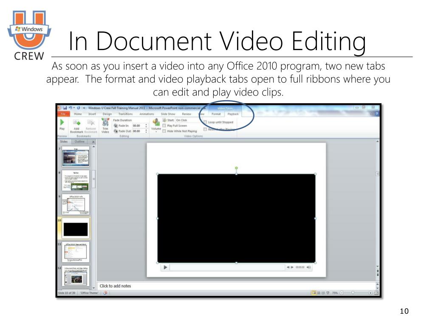Select slide 10 black video thumbnail

pos(76,229)
